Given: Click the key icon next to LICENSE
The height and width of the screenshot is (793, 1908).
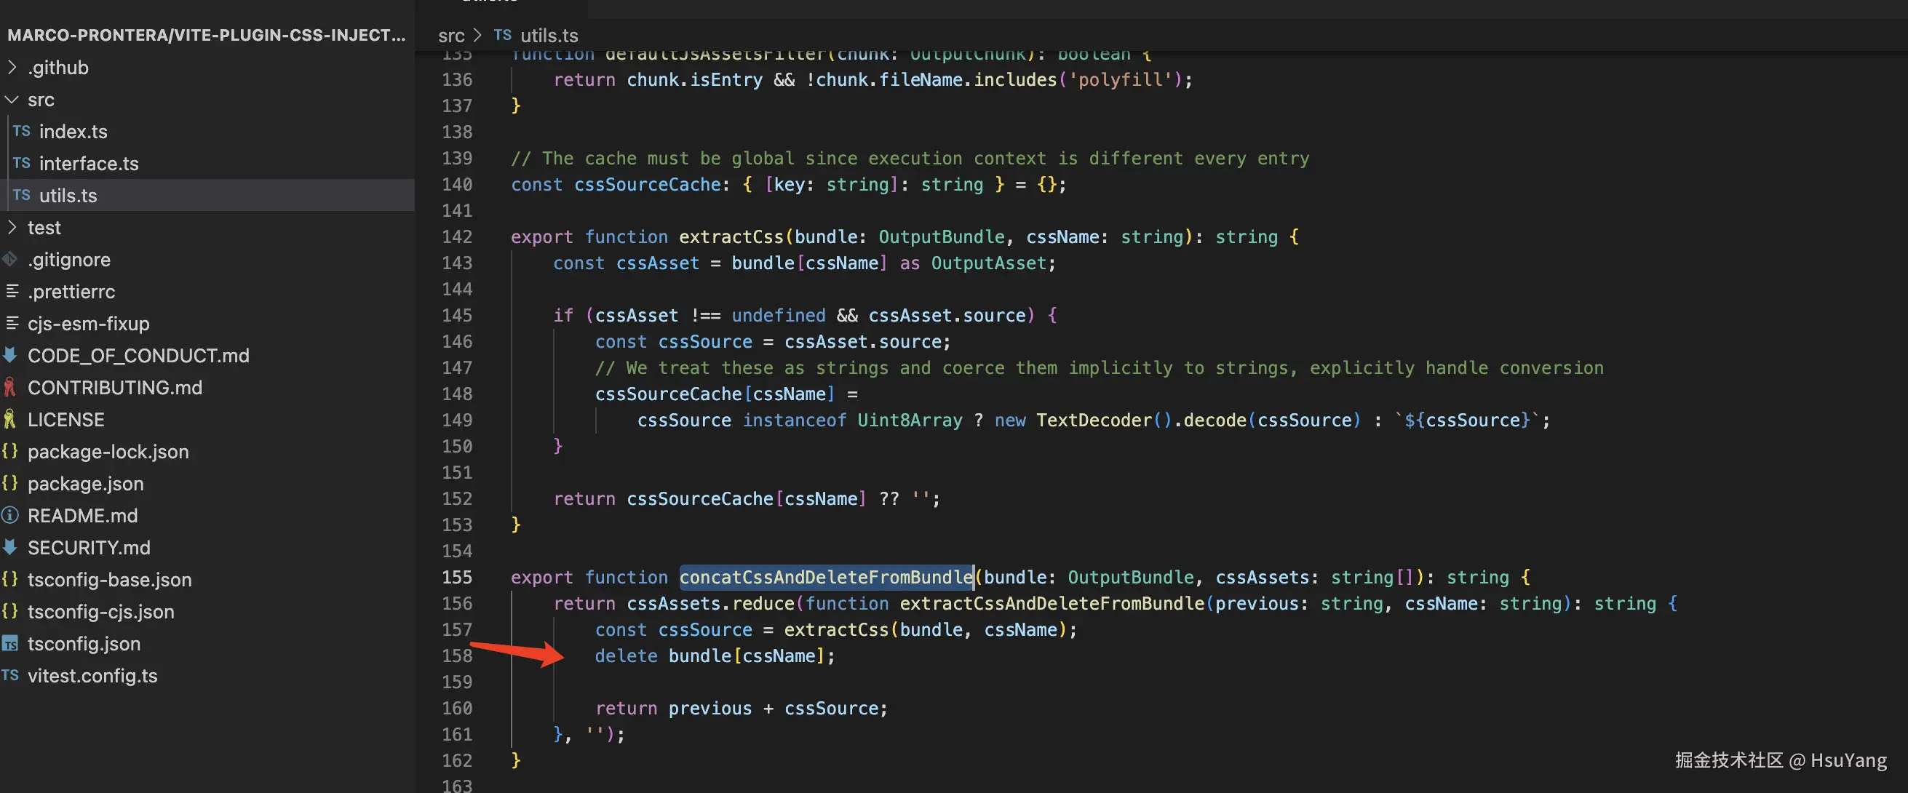Looking at the screenshot, I should pyautogui.click(x=9, y=419).
